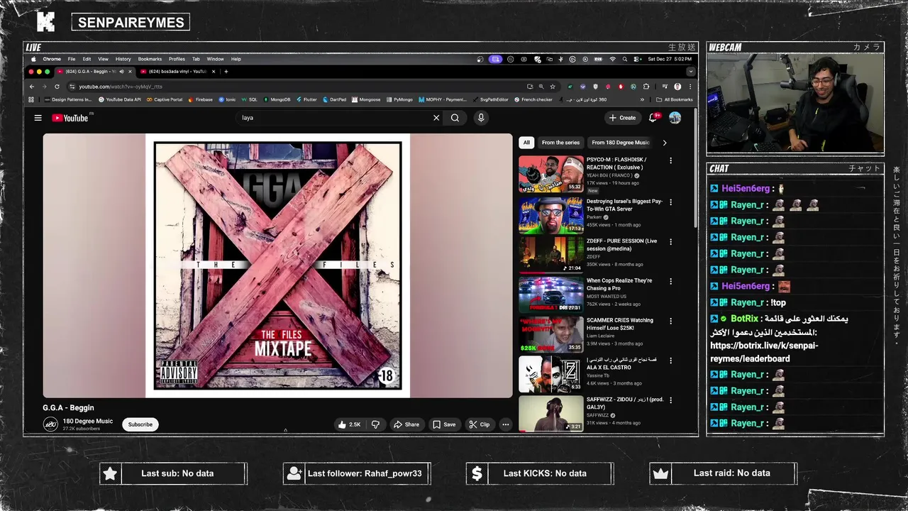Select the From the series chip
908x511 pixels.
coord(560,143)
